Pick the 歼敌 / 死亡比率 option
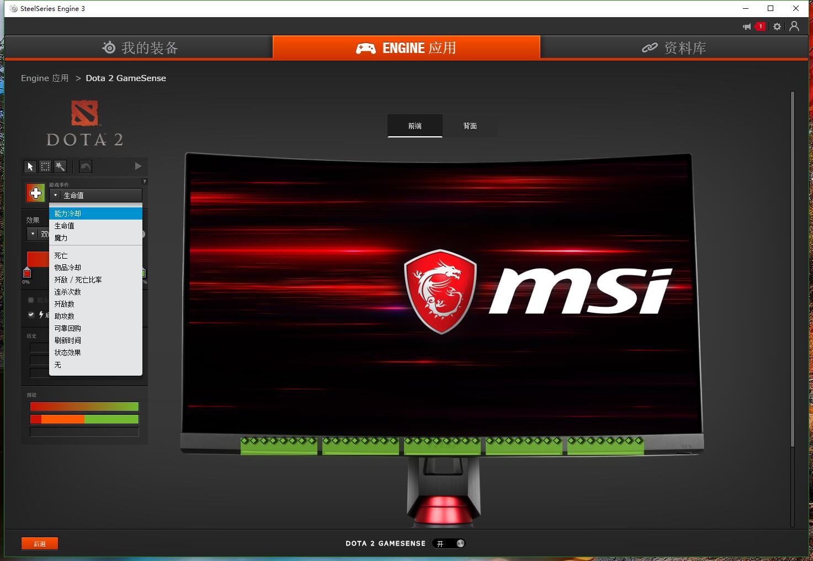The width and height of the screenshot is (813, 561). pyautogui.click(x=96, y=280)
